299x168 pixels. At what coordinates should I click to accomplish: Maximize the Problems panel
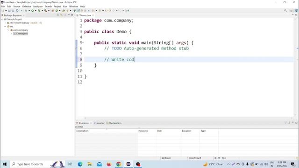pyautogui.click(x=296, y=122)
